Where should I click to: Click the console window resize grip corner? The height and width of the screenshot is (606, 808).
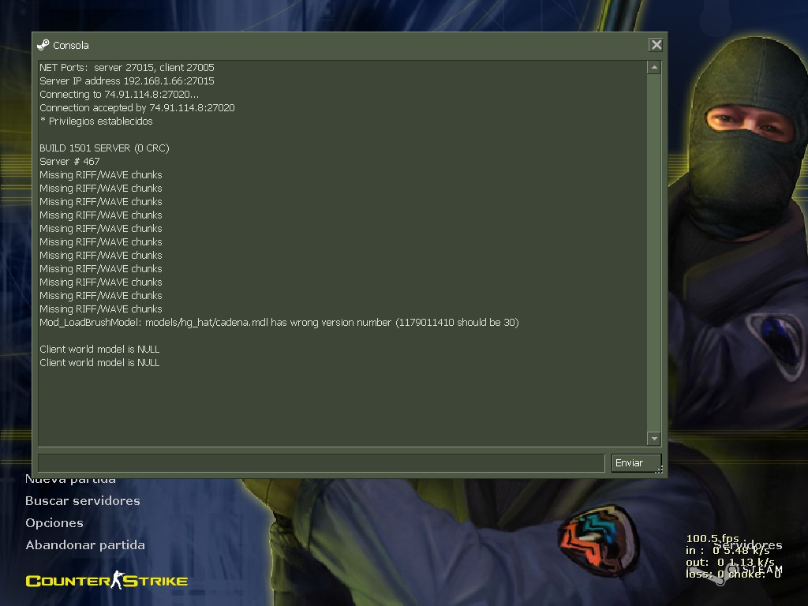coord(659,469)
